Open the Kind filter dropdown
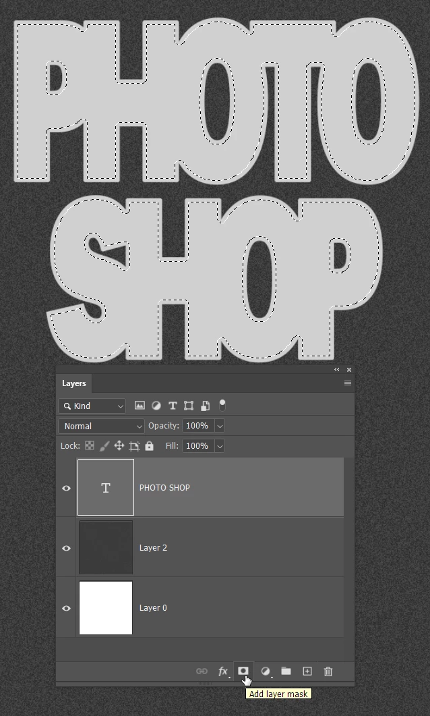Screen dimensions: 430x716 92,406
